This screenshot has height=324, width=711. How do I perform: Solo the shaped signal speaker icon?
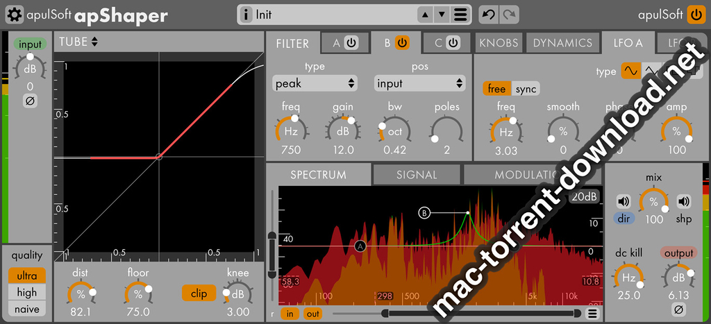click(684, 201)
